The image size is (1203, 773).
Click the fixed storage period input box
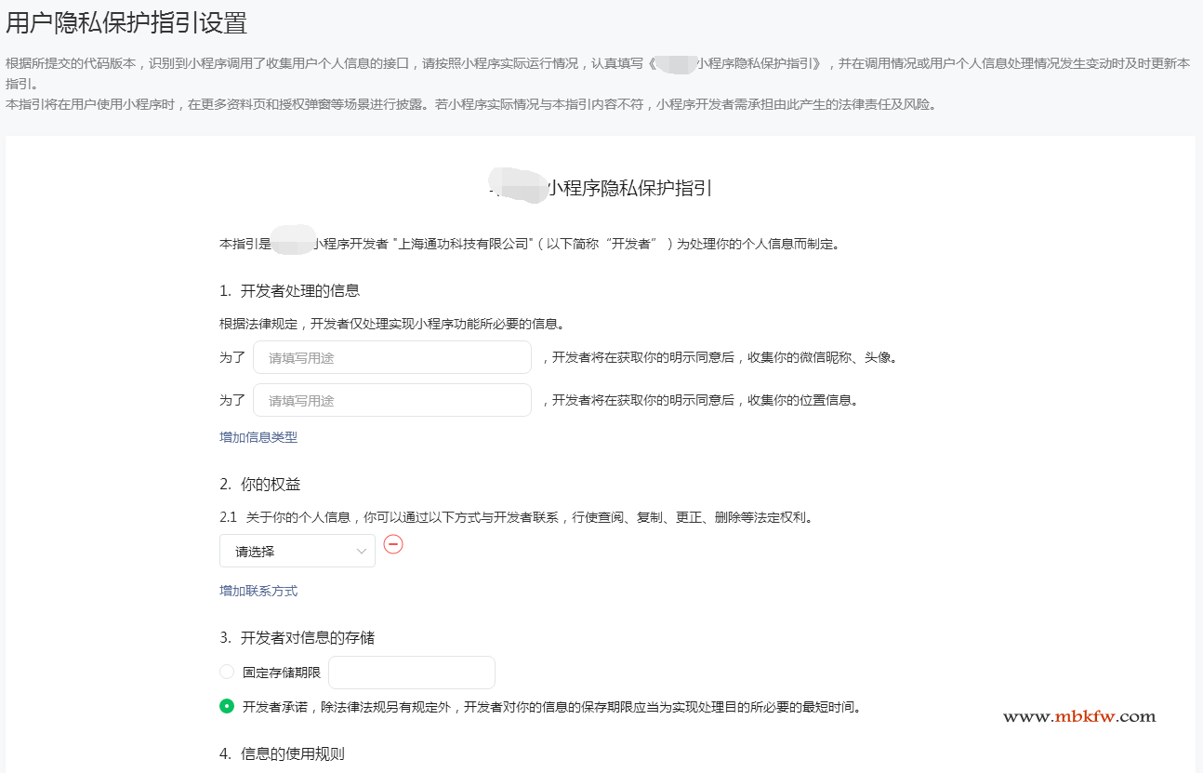(x=411, y=673)
